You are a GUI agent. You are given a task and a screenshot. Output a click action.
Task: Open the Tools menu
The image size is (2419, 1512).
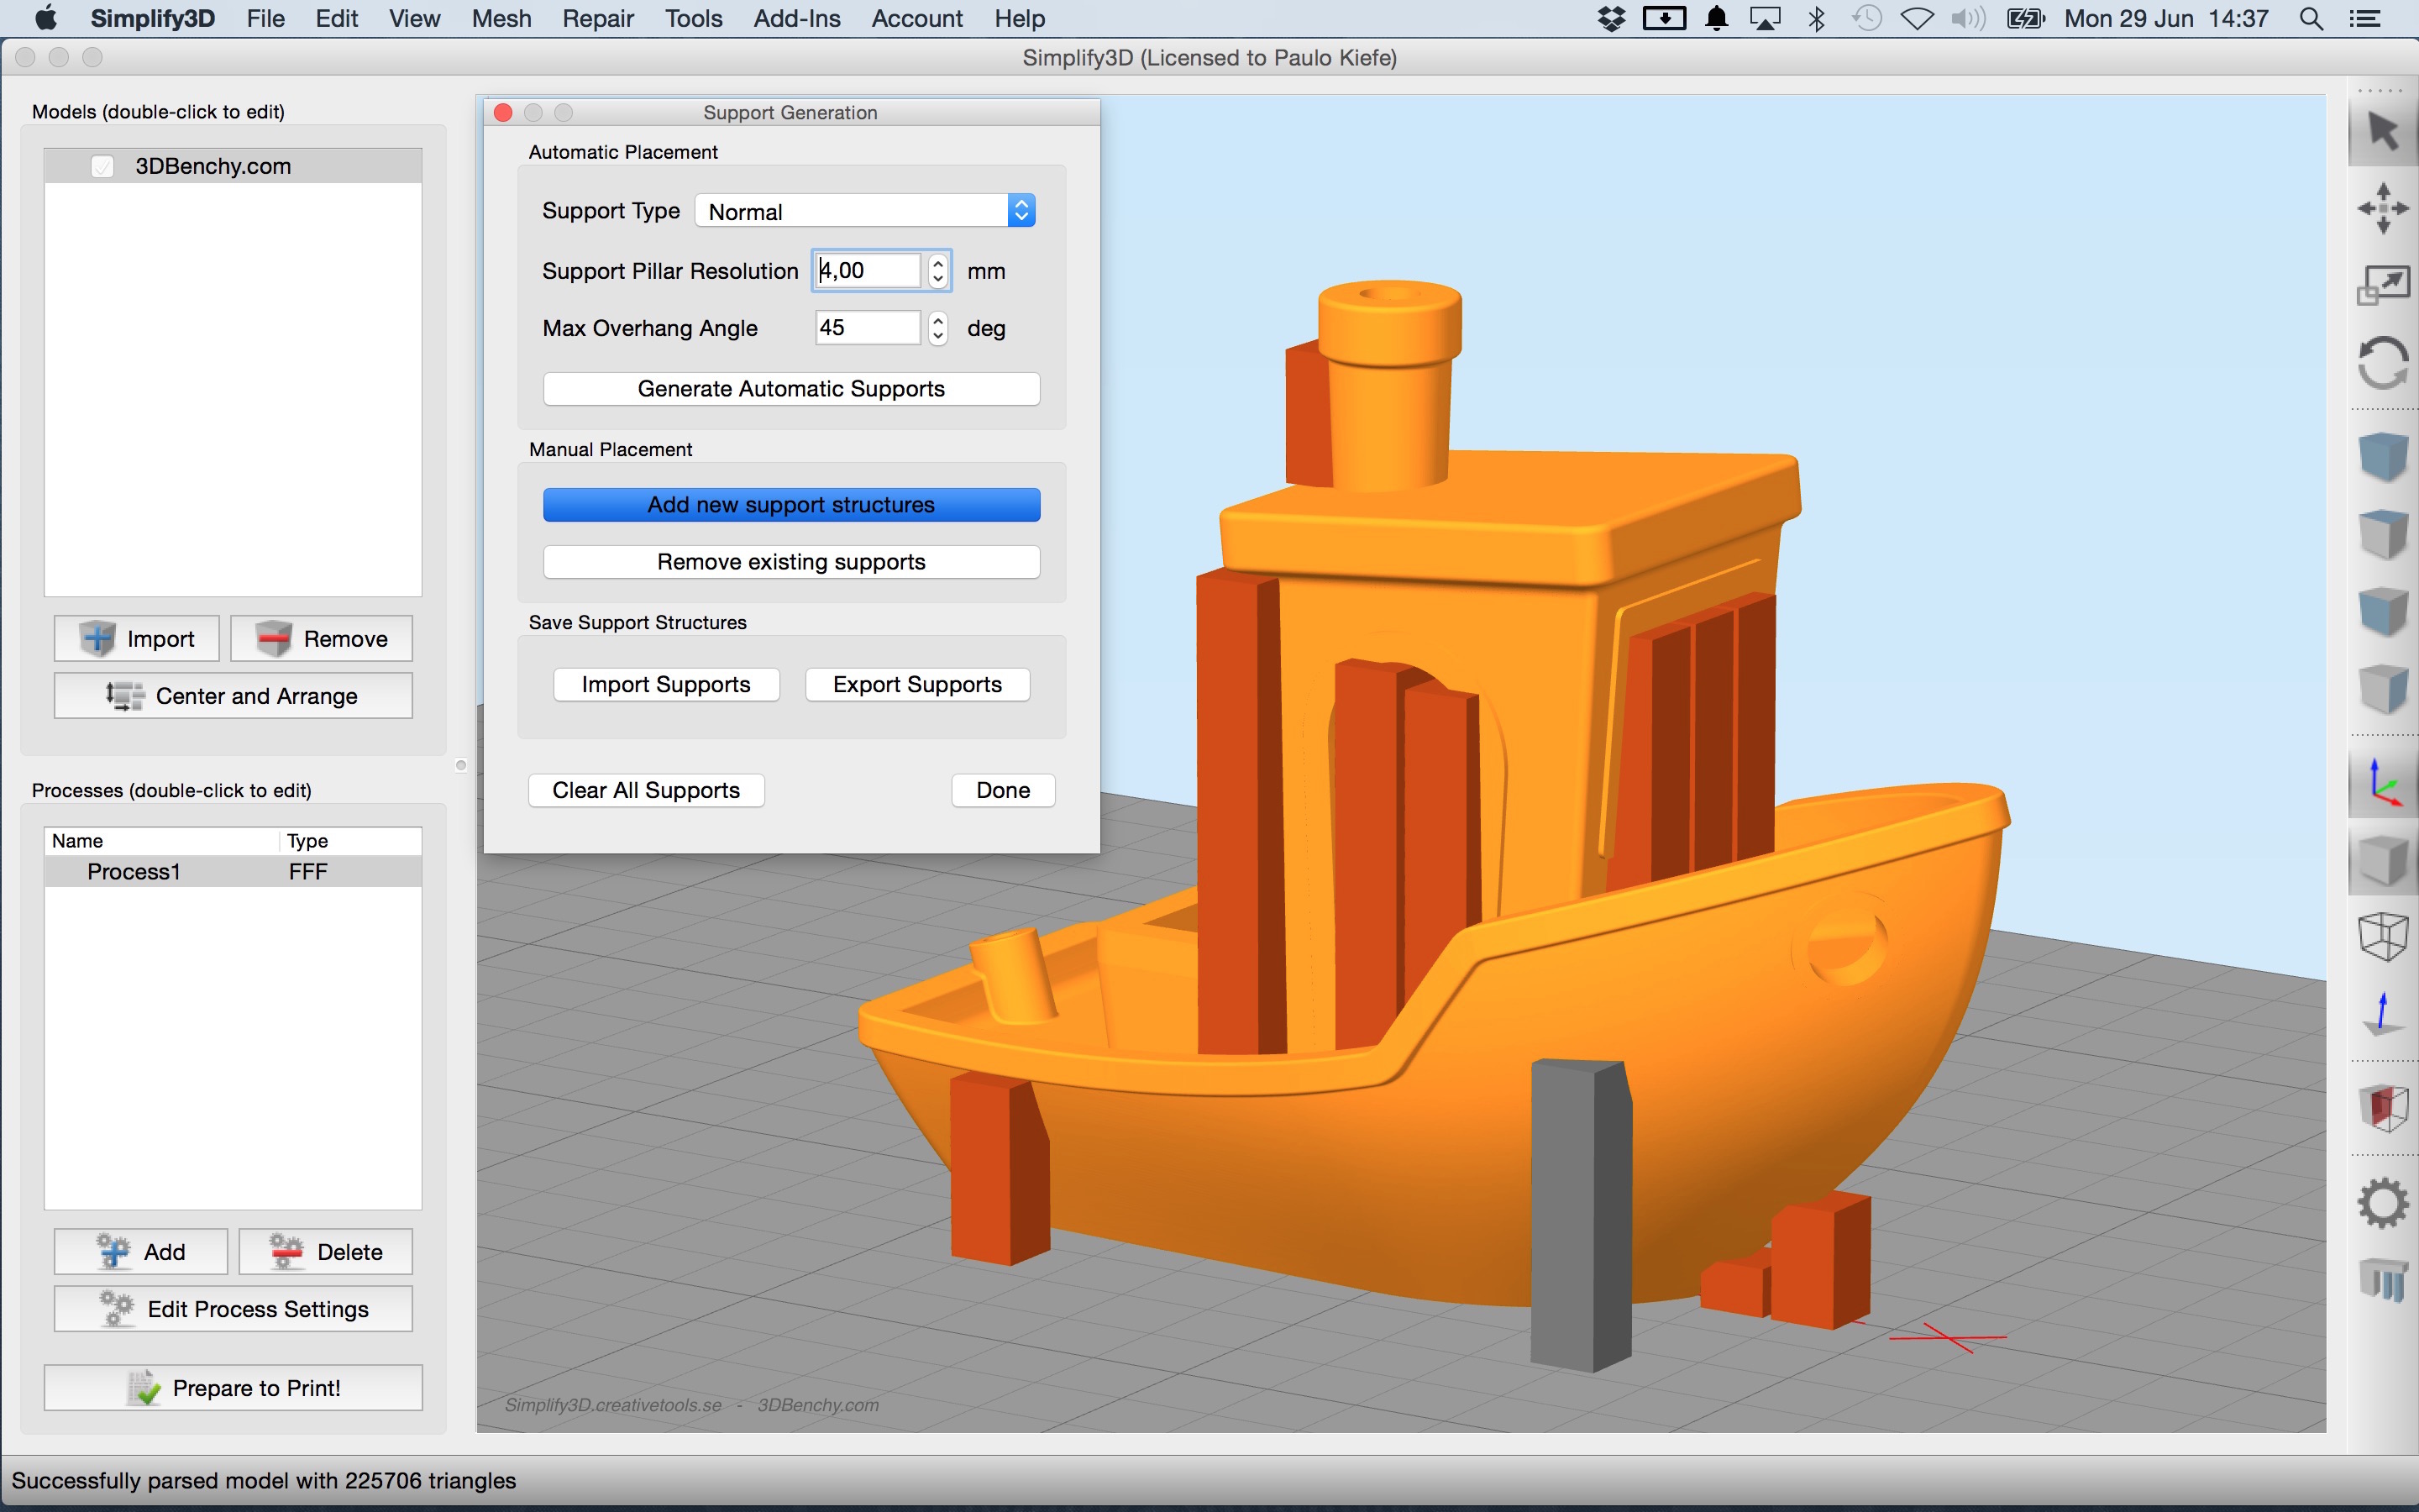click(x=694, y=18)
